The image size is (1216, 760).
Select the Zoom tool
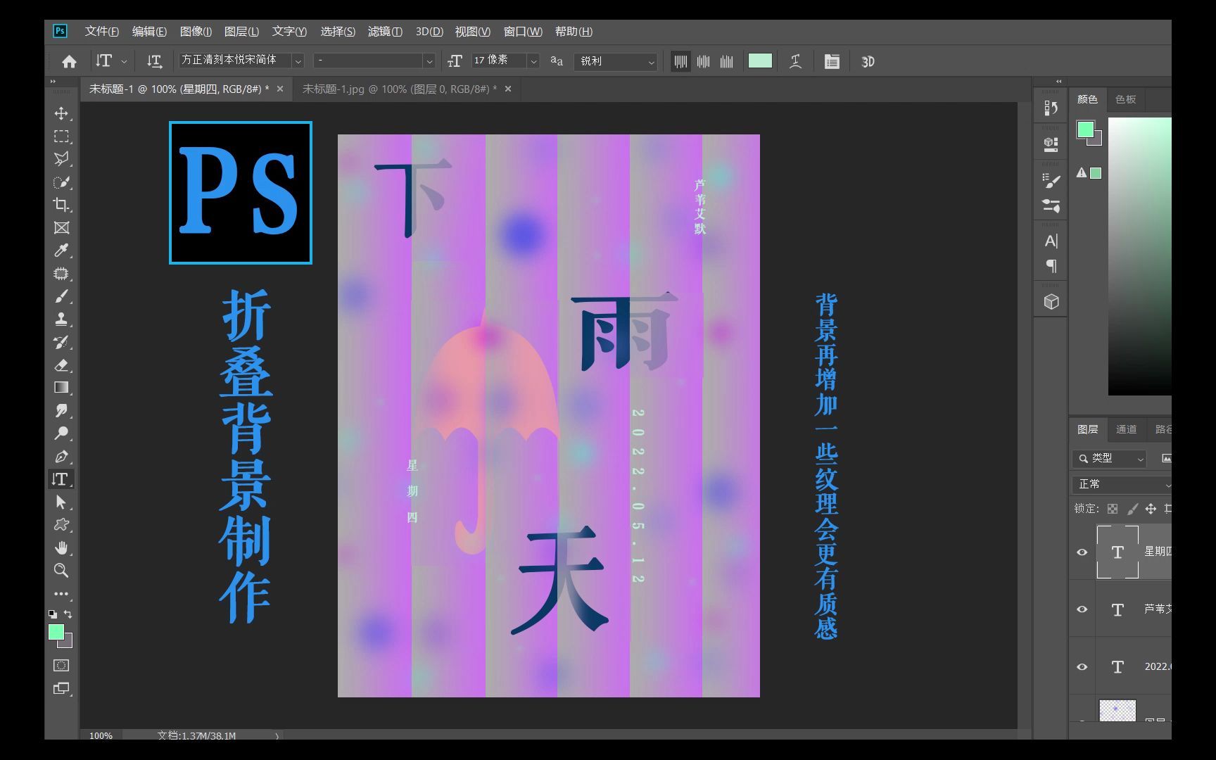[62, 571]
